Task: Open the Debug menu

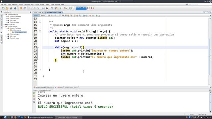Action: coord(37,4)
